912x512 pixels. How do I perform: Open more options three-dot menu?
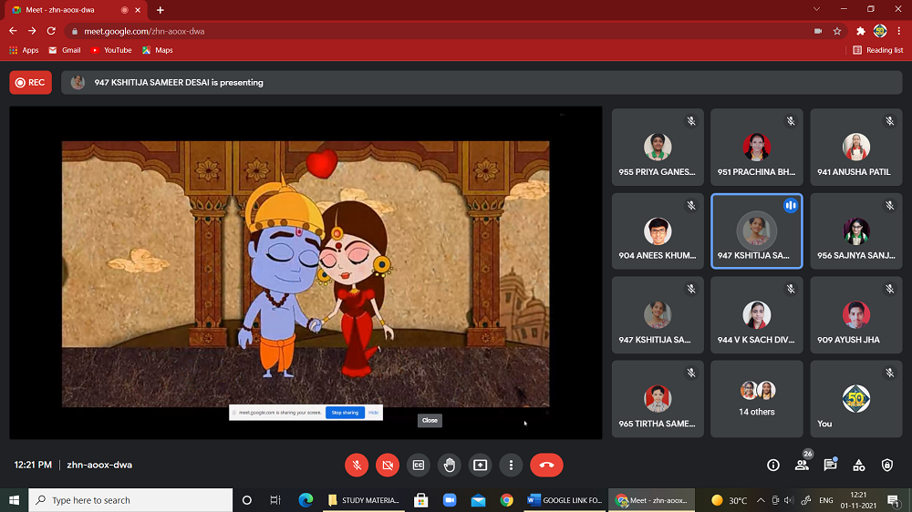pyautogui.click(x=512, y=465)
